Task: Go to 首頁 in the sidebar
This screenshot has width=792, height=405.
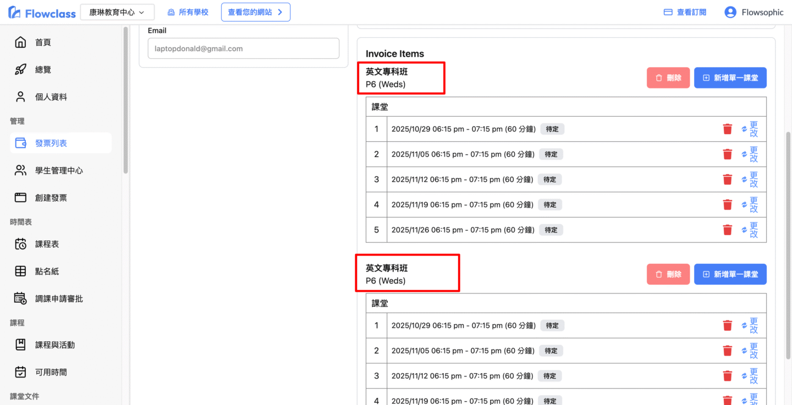Action: [x=43, y=42]
